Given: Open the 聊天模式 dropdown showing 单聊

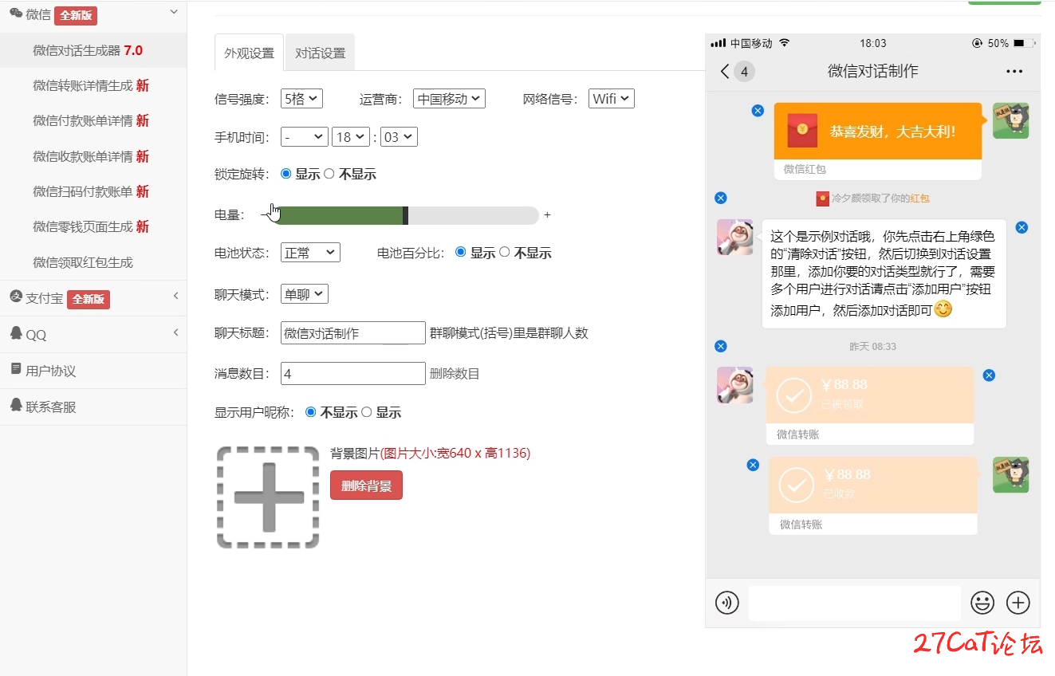Looking at the screenshot, I should [x=305, y=294].
